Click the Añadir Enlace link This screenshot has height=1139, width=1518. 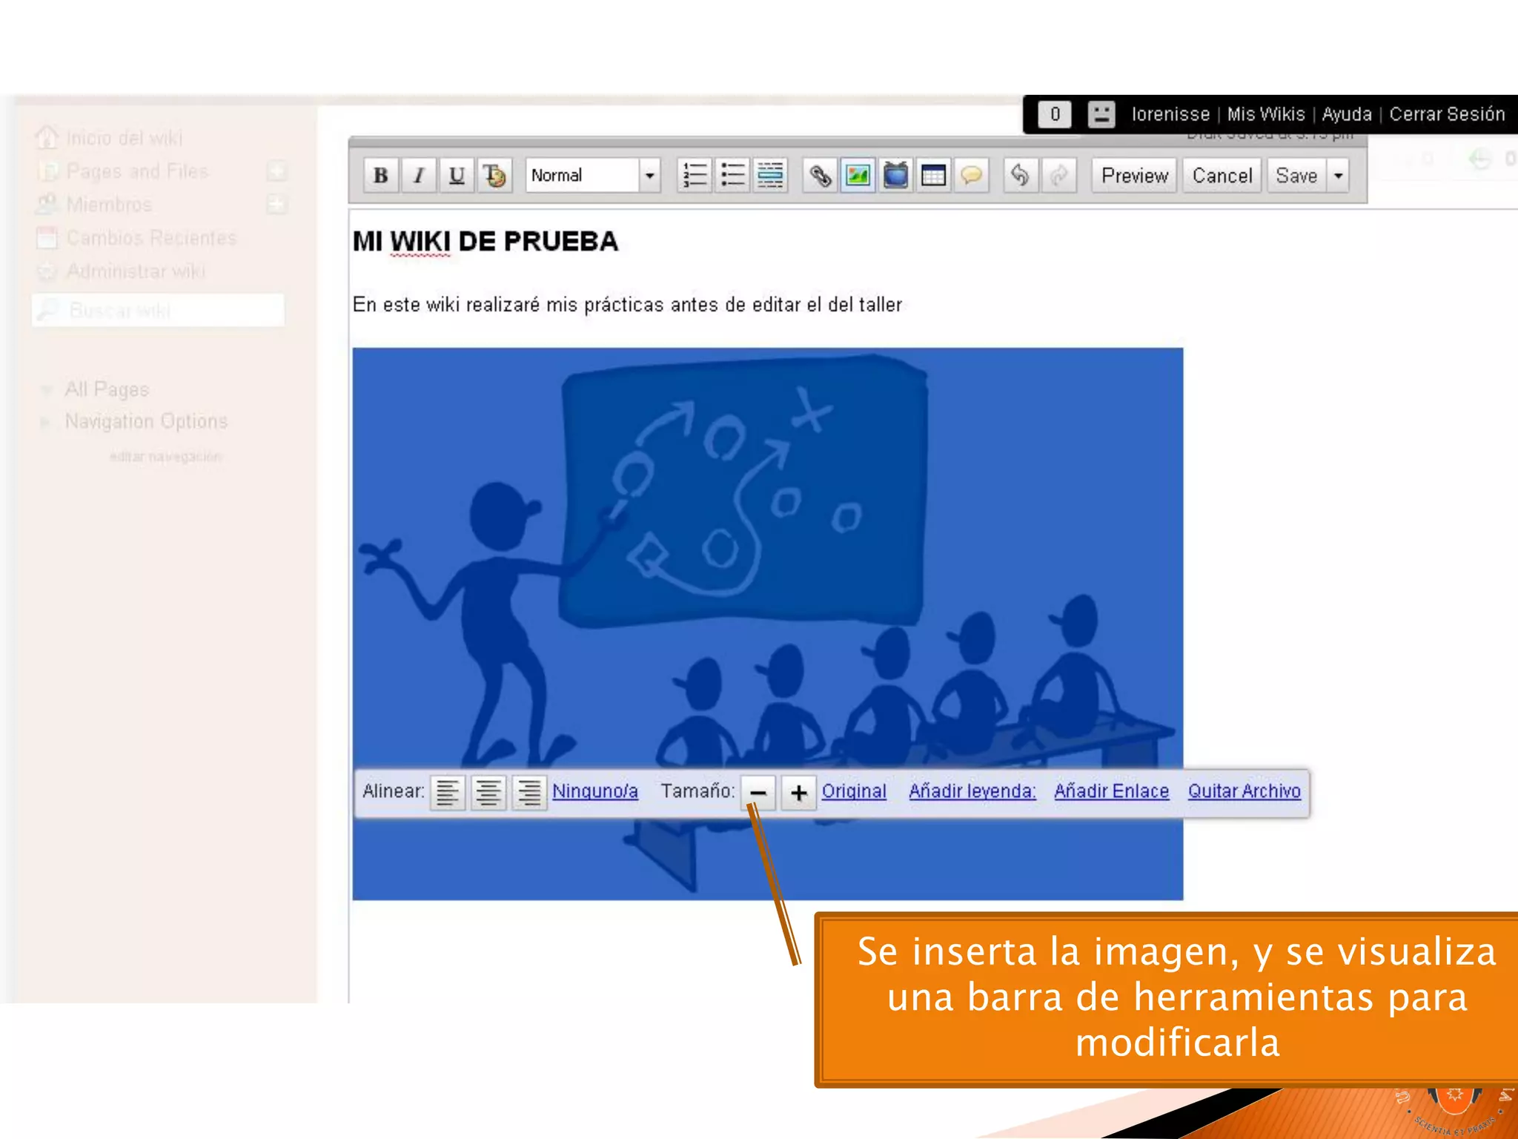[1111, 791]
